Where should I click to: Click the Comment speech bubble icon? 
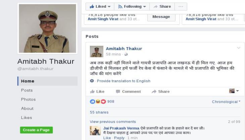(118, 92)
